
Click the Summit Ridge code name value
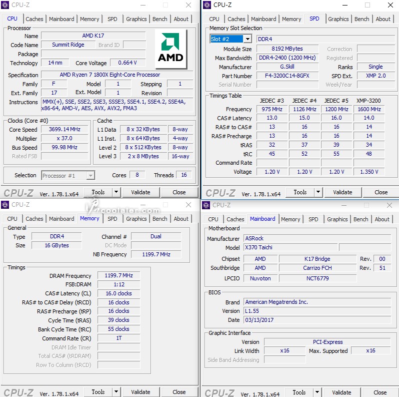pyautogui.click(x=68, y=45)
